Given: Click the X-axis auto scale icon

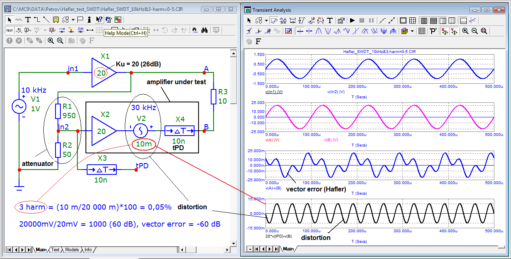Looking at the screenshot, I should (444, 31).
